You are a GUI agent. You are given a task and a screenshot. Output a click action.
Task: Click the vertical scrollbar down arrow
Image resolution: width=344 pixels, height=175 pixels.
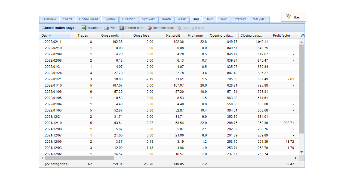pos(302,152)
